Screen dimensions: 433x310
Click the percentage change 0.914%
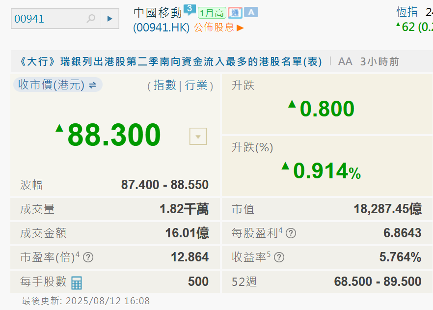click(x=327, y=171)
